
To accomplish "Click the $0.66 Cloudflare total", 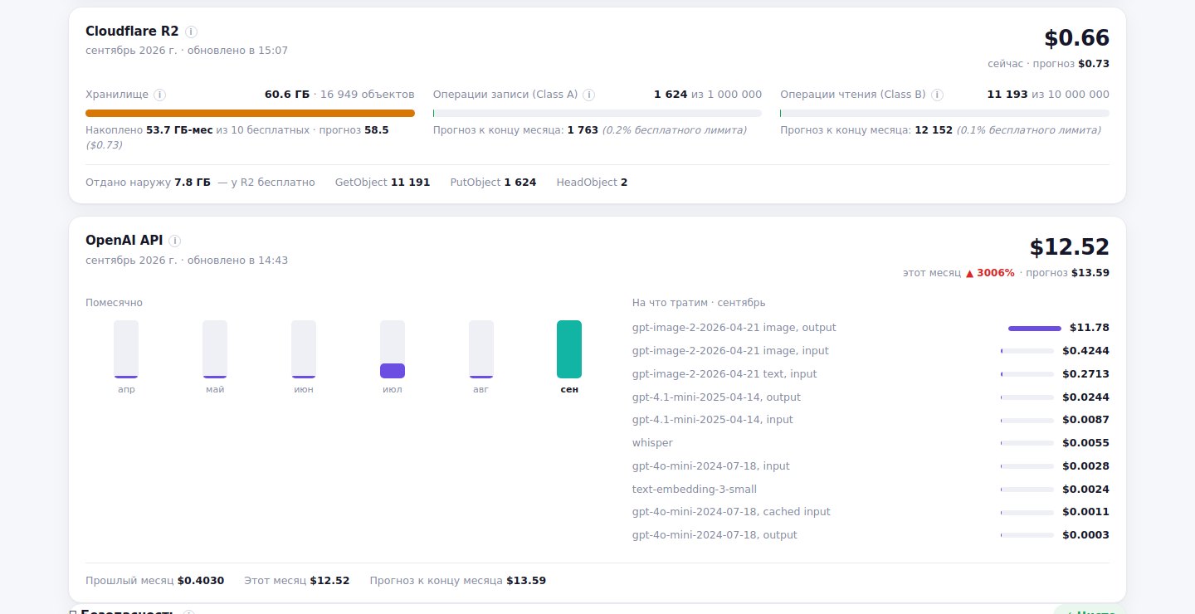I will 1076,38.
